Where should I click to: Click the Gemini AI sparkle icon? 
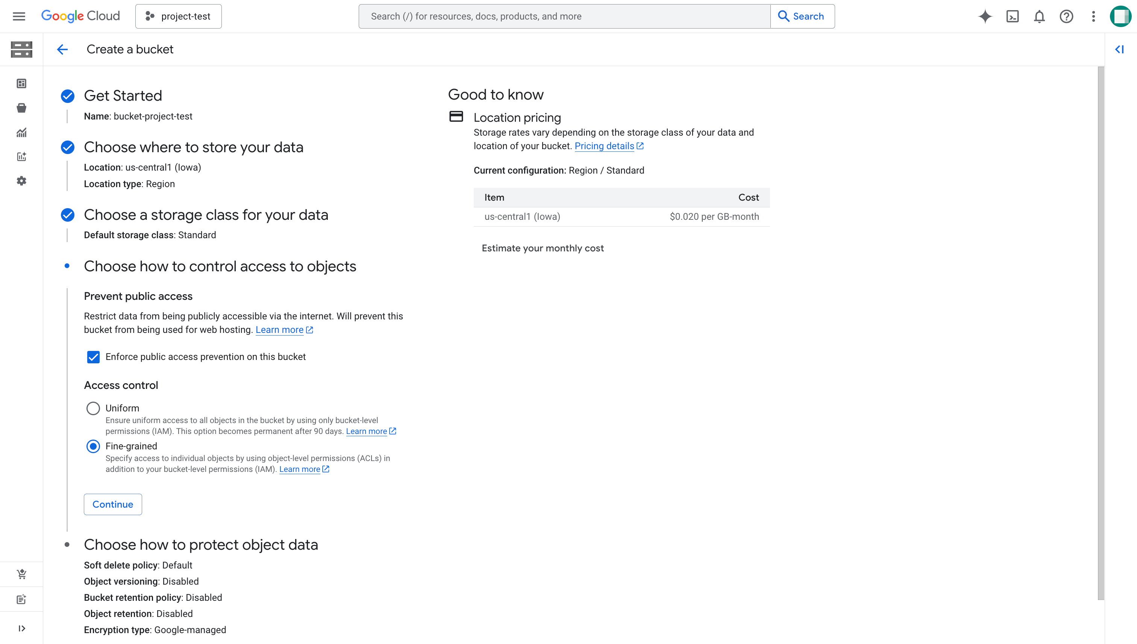[x=985, y=17]
